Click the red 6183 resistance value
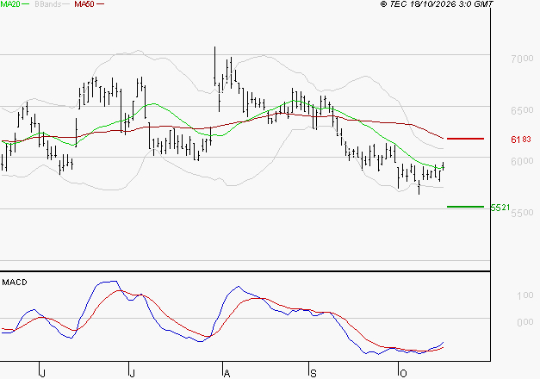 coord(521,140)
